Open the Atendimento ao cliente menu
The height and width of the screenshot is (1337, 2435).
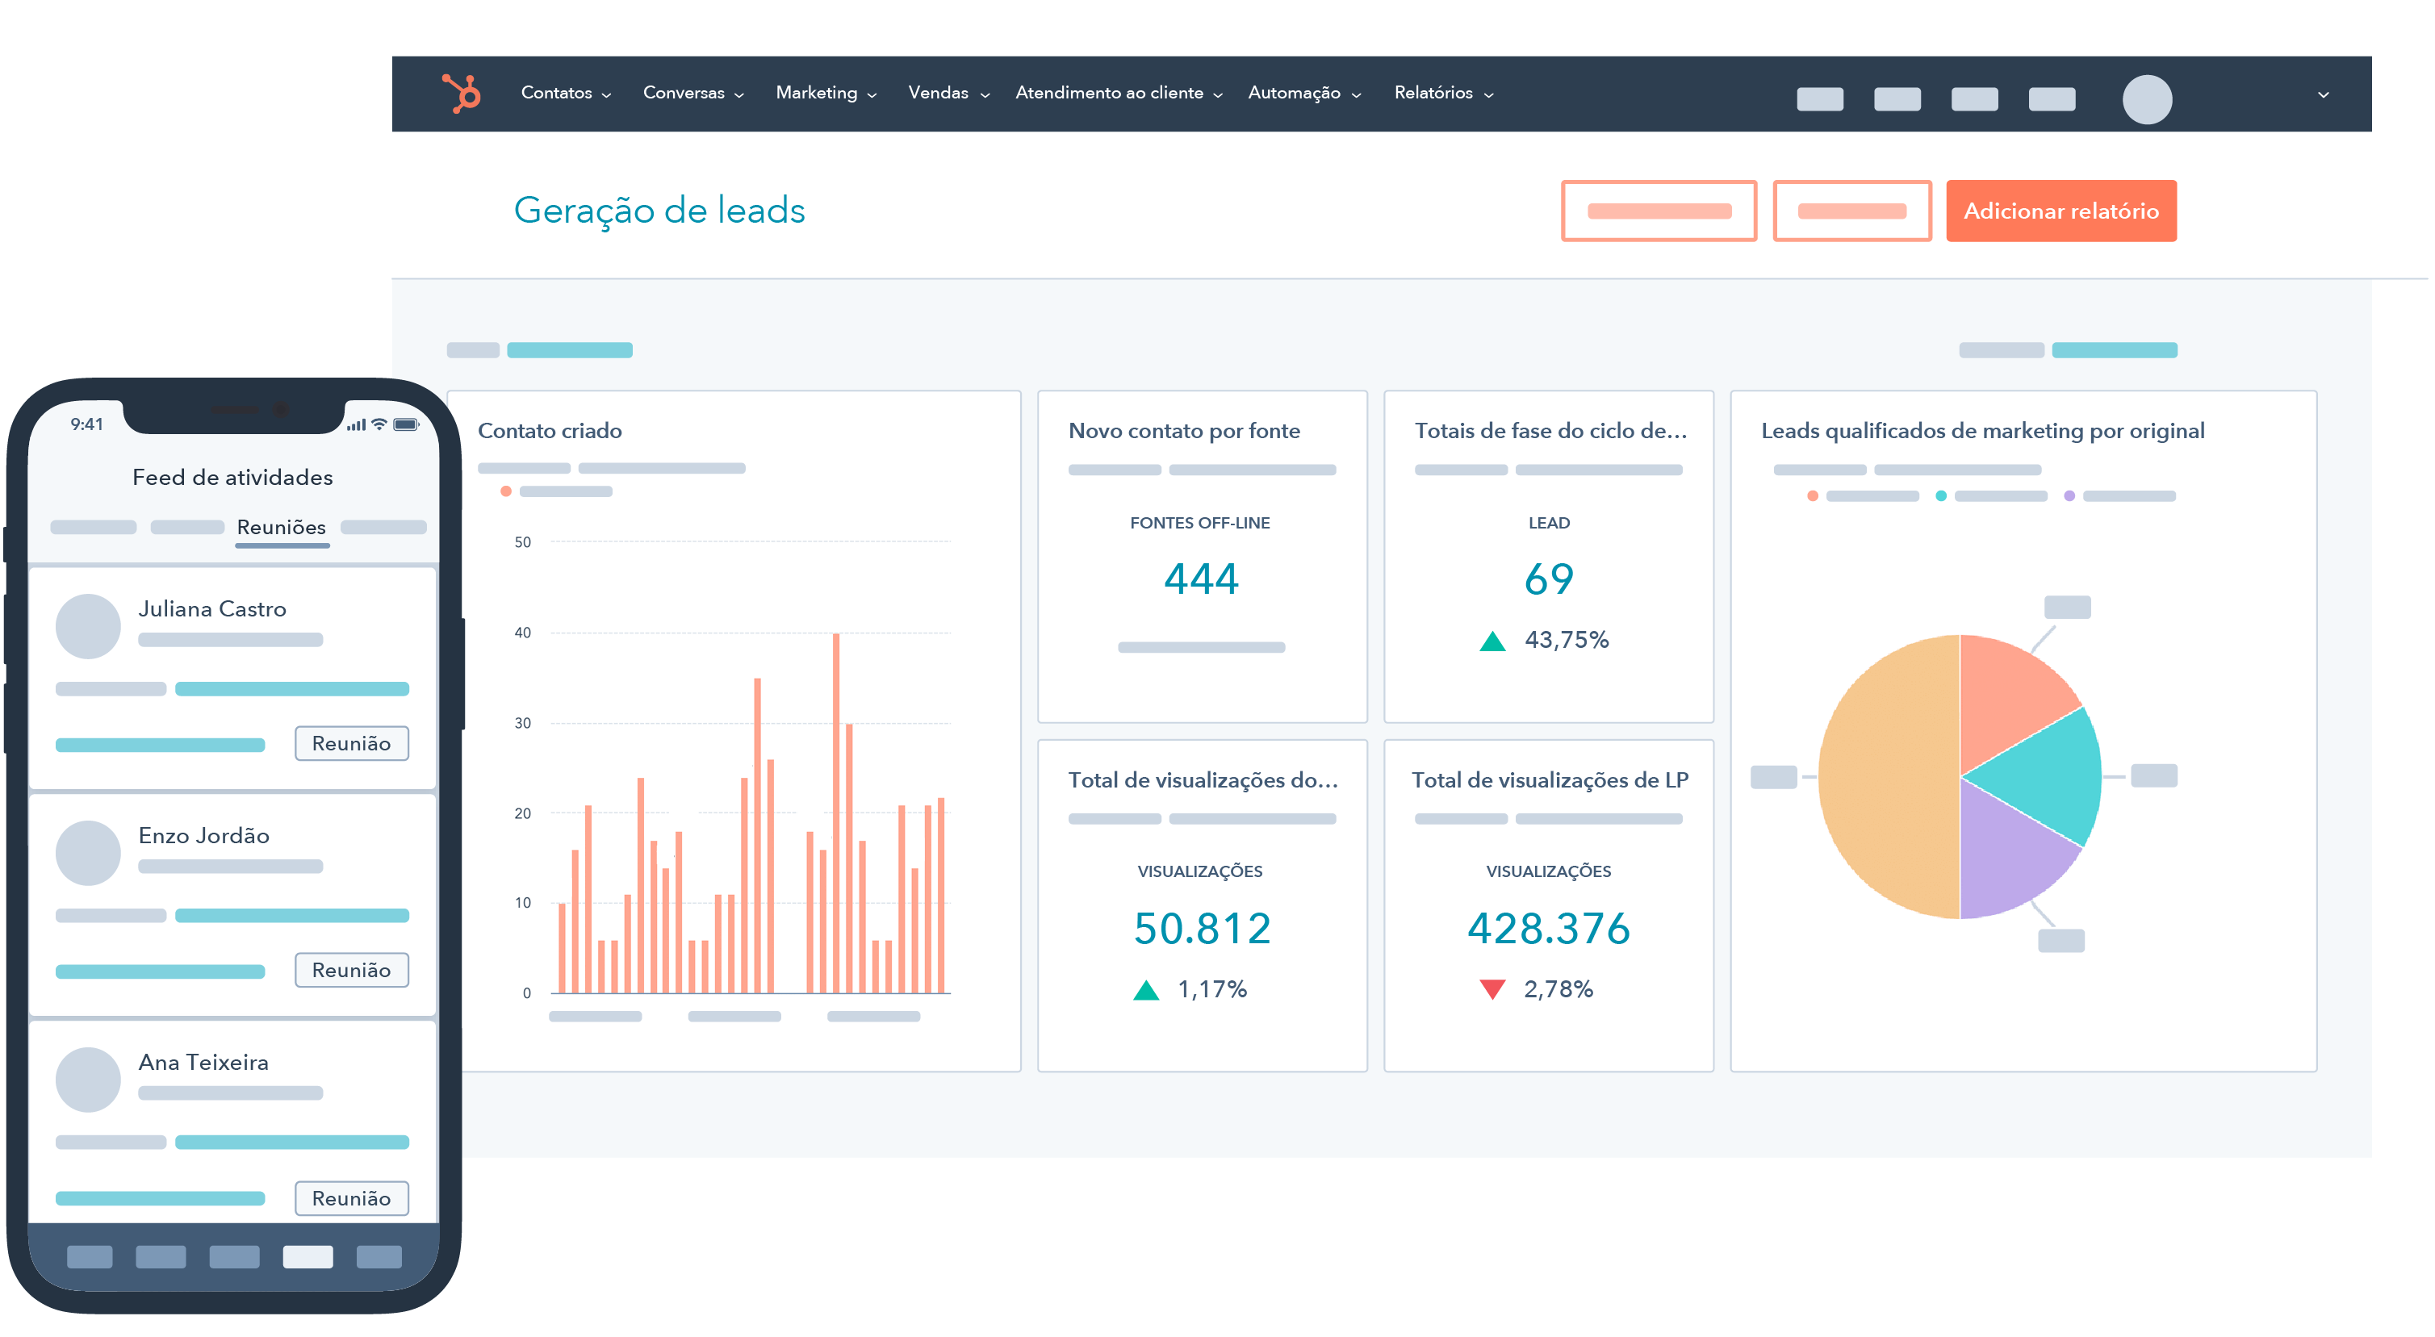tap(1117, 93)
